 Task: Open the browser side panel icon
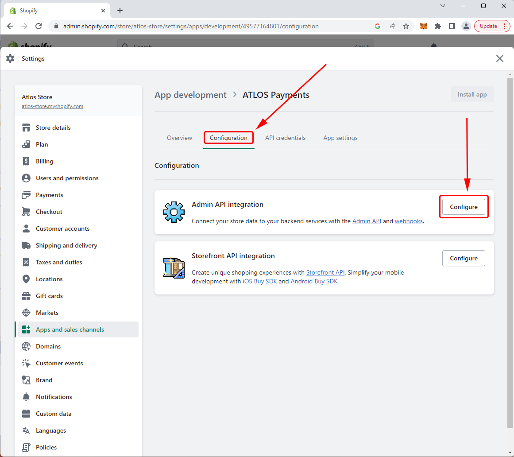pos(452,26)
